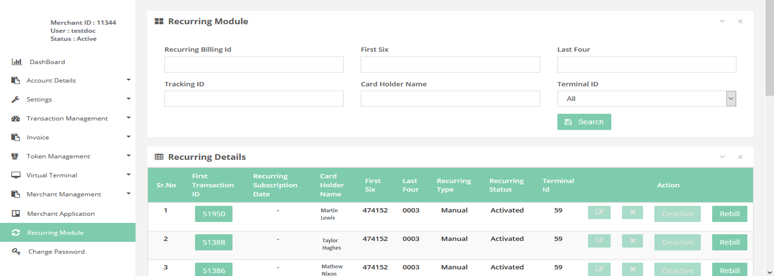Open transaction ID 51388
Viewport: 774px width, 276px height.
213,242
